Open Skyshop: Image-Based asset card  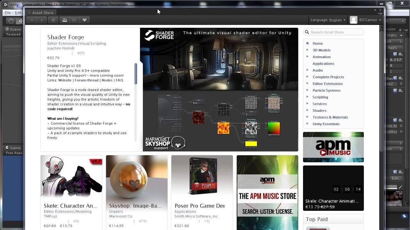pos(137,192)
